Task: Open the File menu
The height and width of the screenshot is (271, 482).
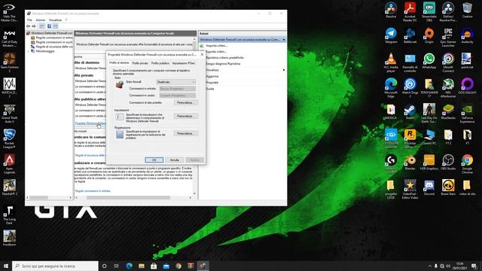Action: (29, 20)
